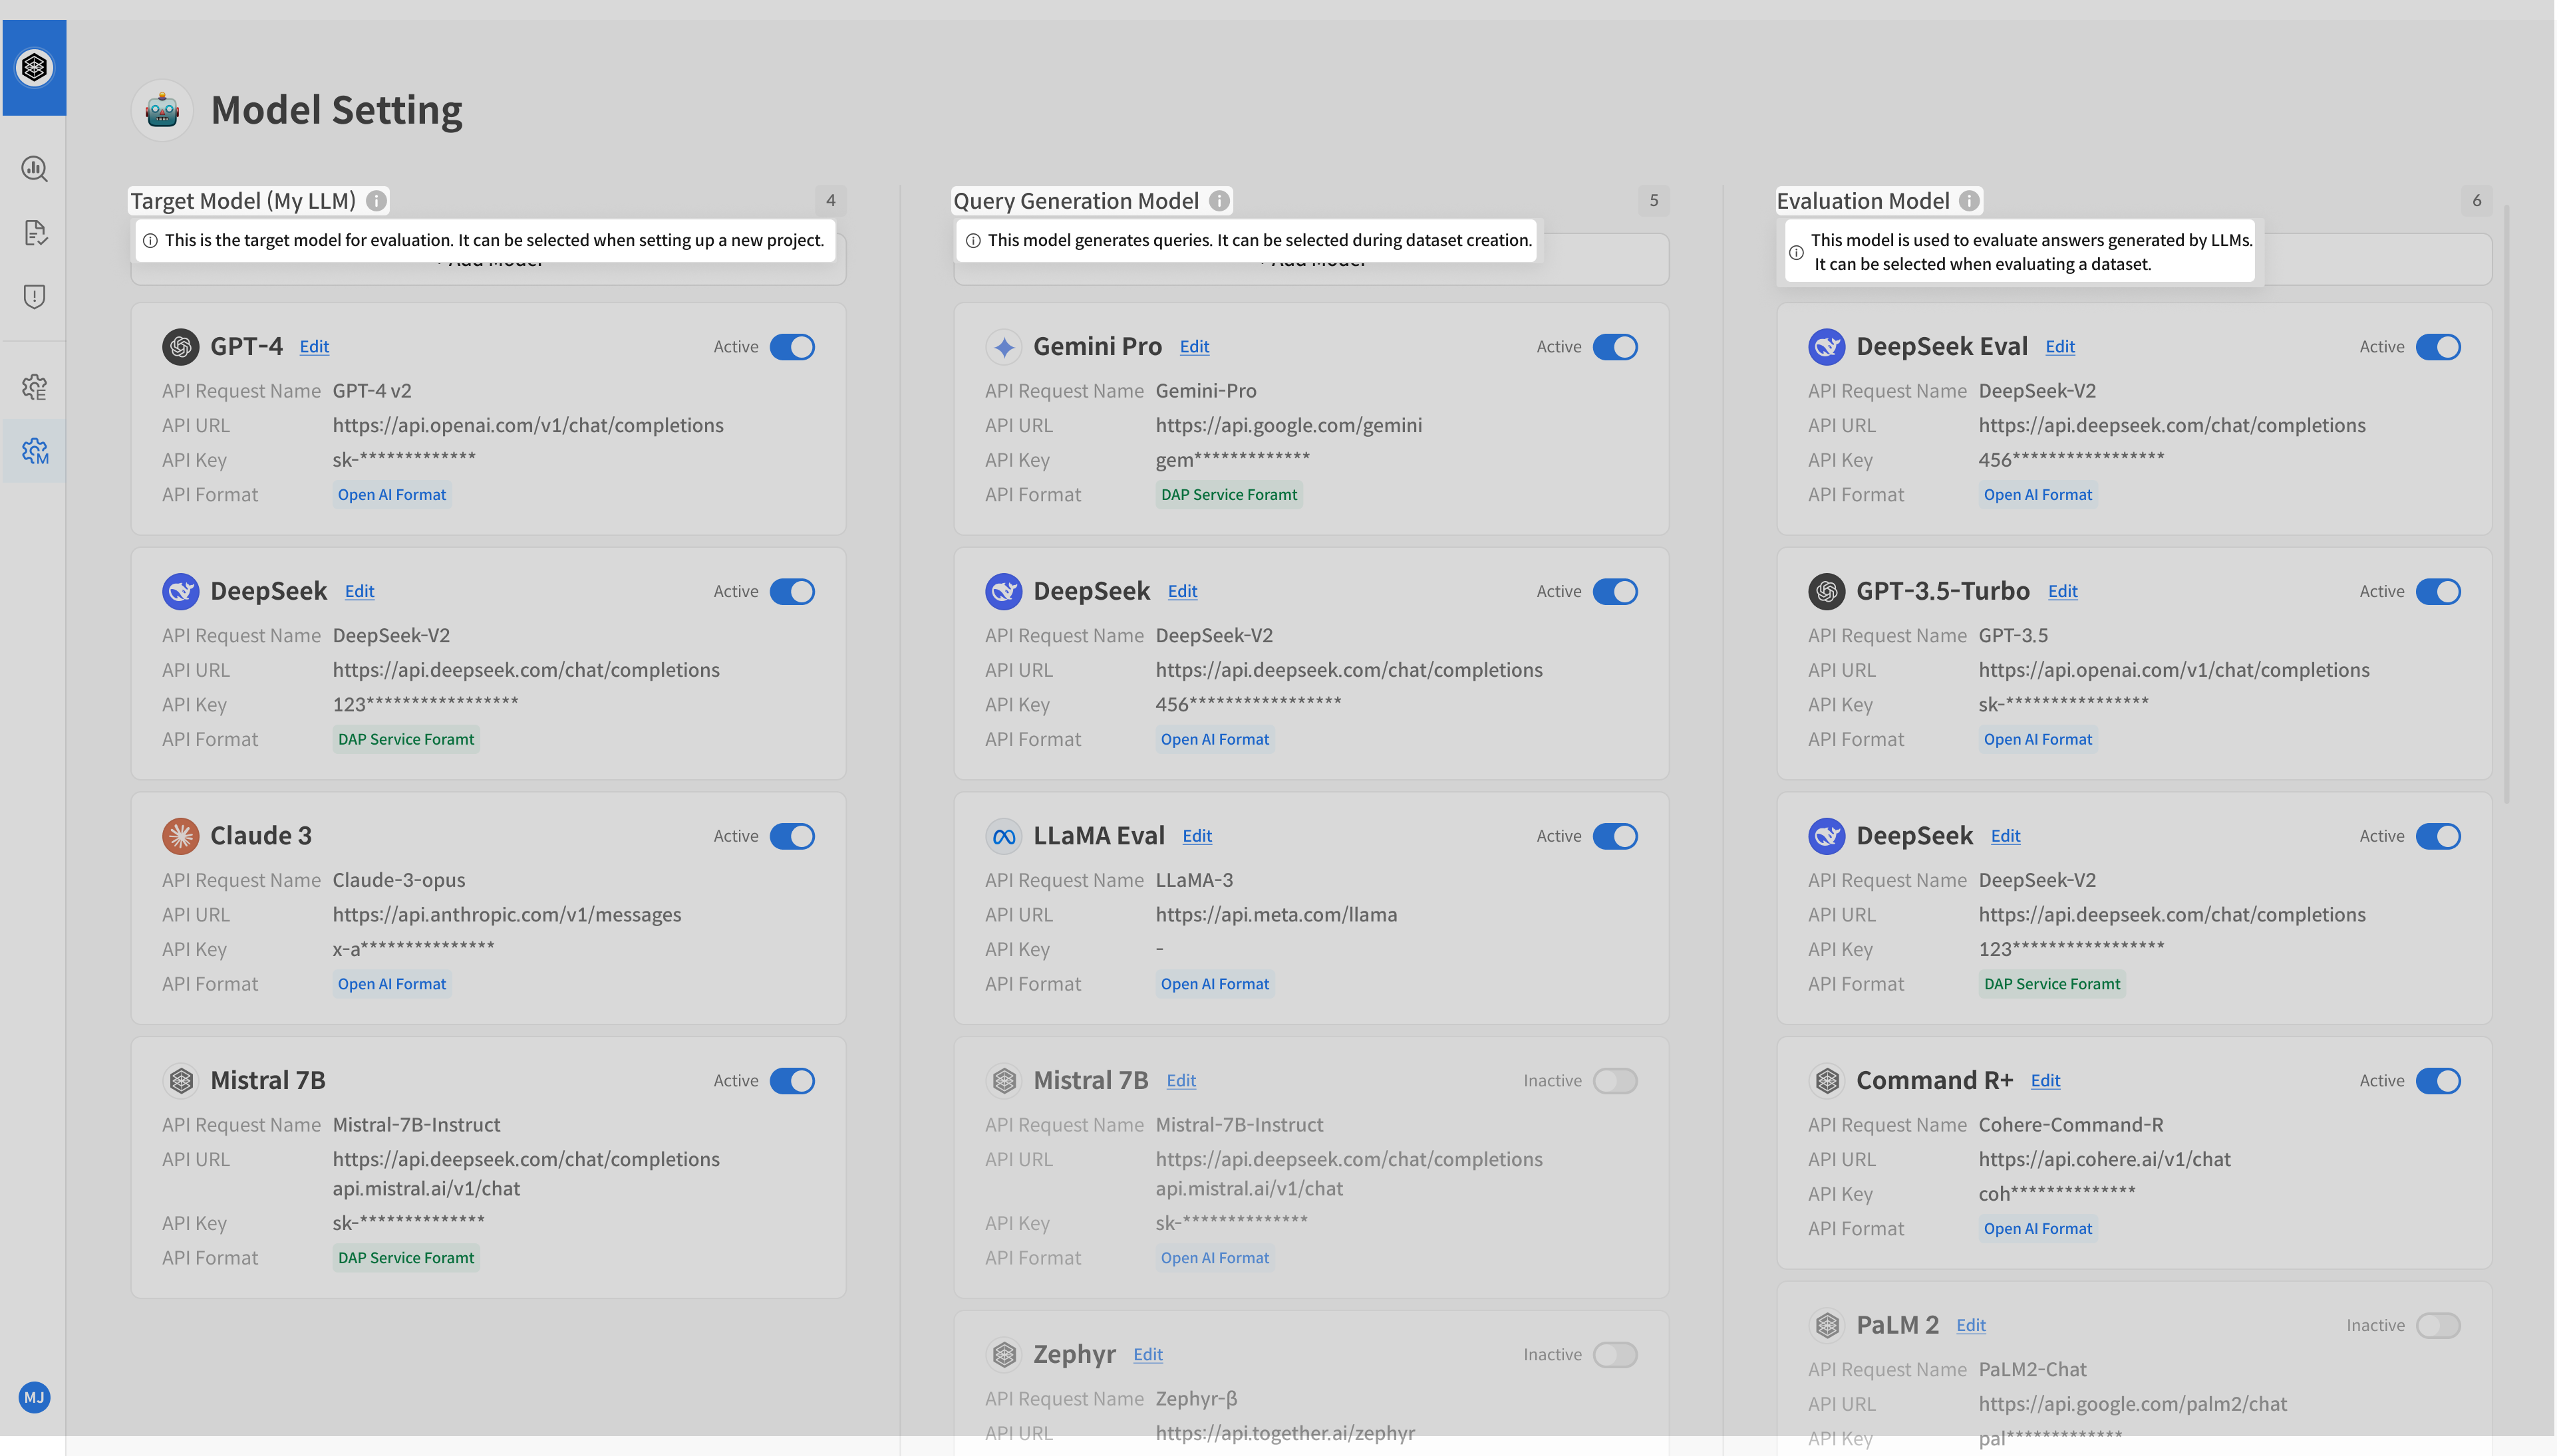Edit the GPT-4 model
The height and width of the screenshot is (1456, 2557).
click(314, 347)
